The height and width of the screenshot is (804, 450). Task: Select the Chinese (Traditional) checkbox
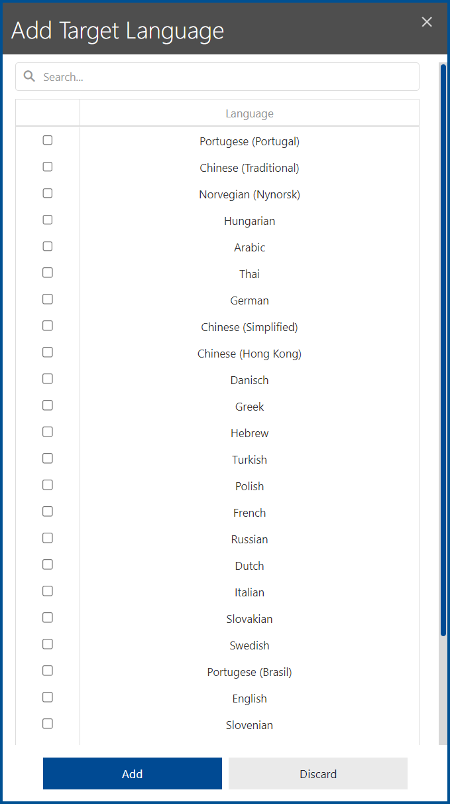tap(47, 167)
